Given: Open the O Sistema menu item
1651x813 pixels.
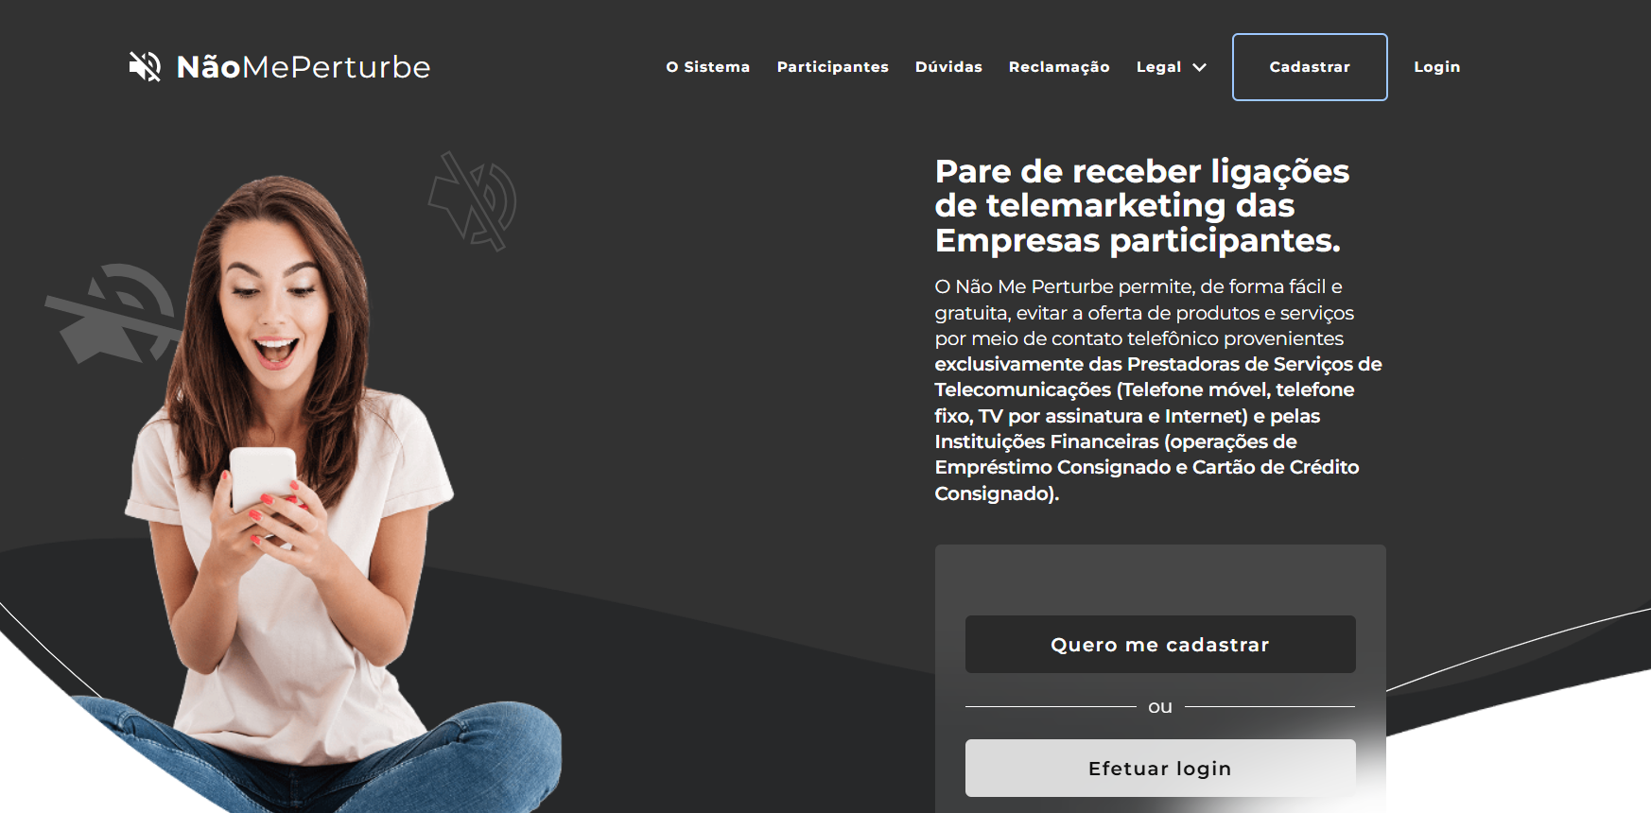Looking at the screenshot, I should (708, 67).
